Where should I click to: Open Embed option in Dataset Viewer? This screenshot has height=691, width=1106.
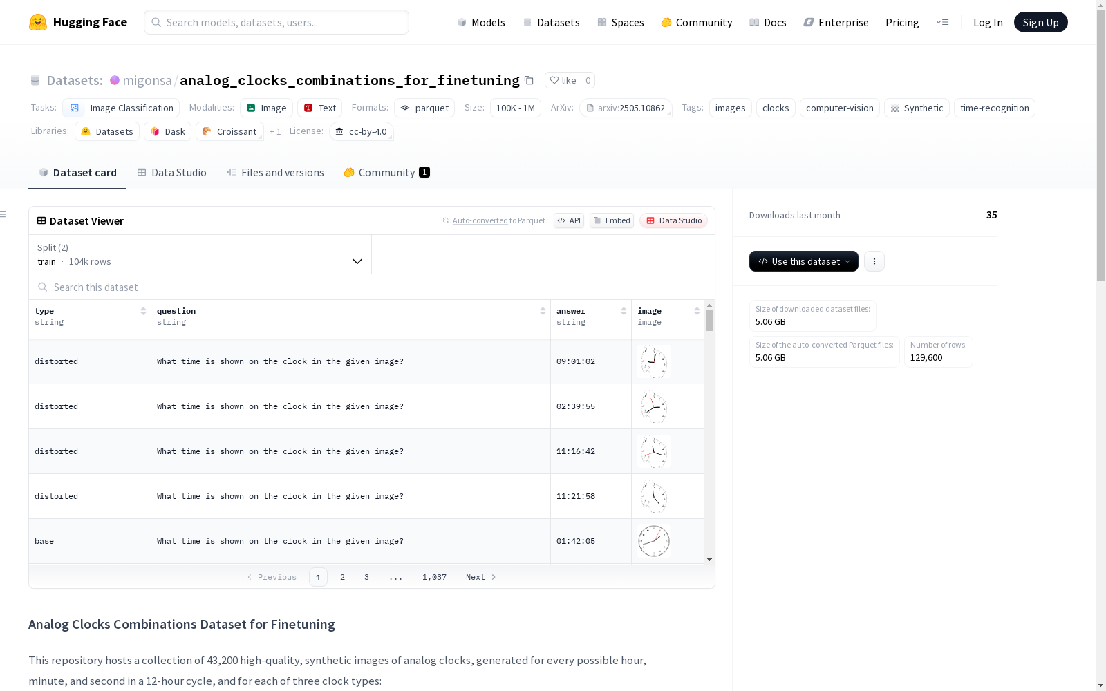(x=612, y=220)
